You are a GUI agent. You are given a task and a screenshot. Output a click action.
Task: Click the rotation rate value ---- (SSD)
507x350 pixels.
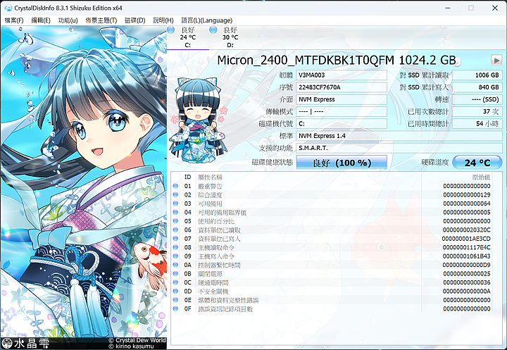pyautogui.click(x=477, y=99)
